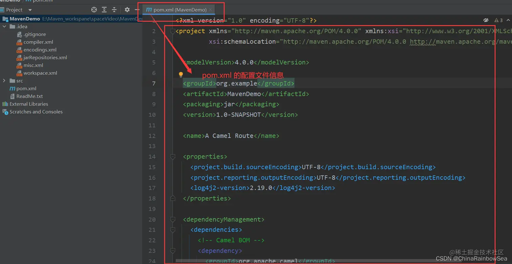
Task: Click the Project view label
Action: (x=14, y=10)
